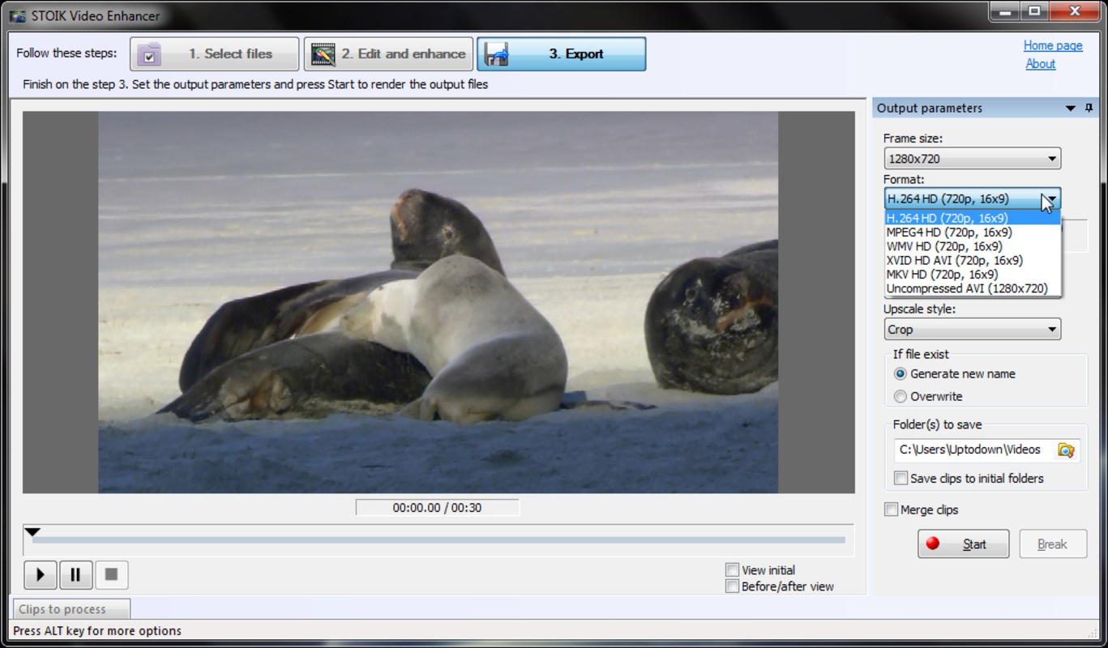Enable Before/after view checkbox
The width and height of the screenshot is (1108, 648).
(x=732, y=586)
